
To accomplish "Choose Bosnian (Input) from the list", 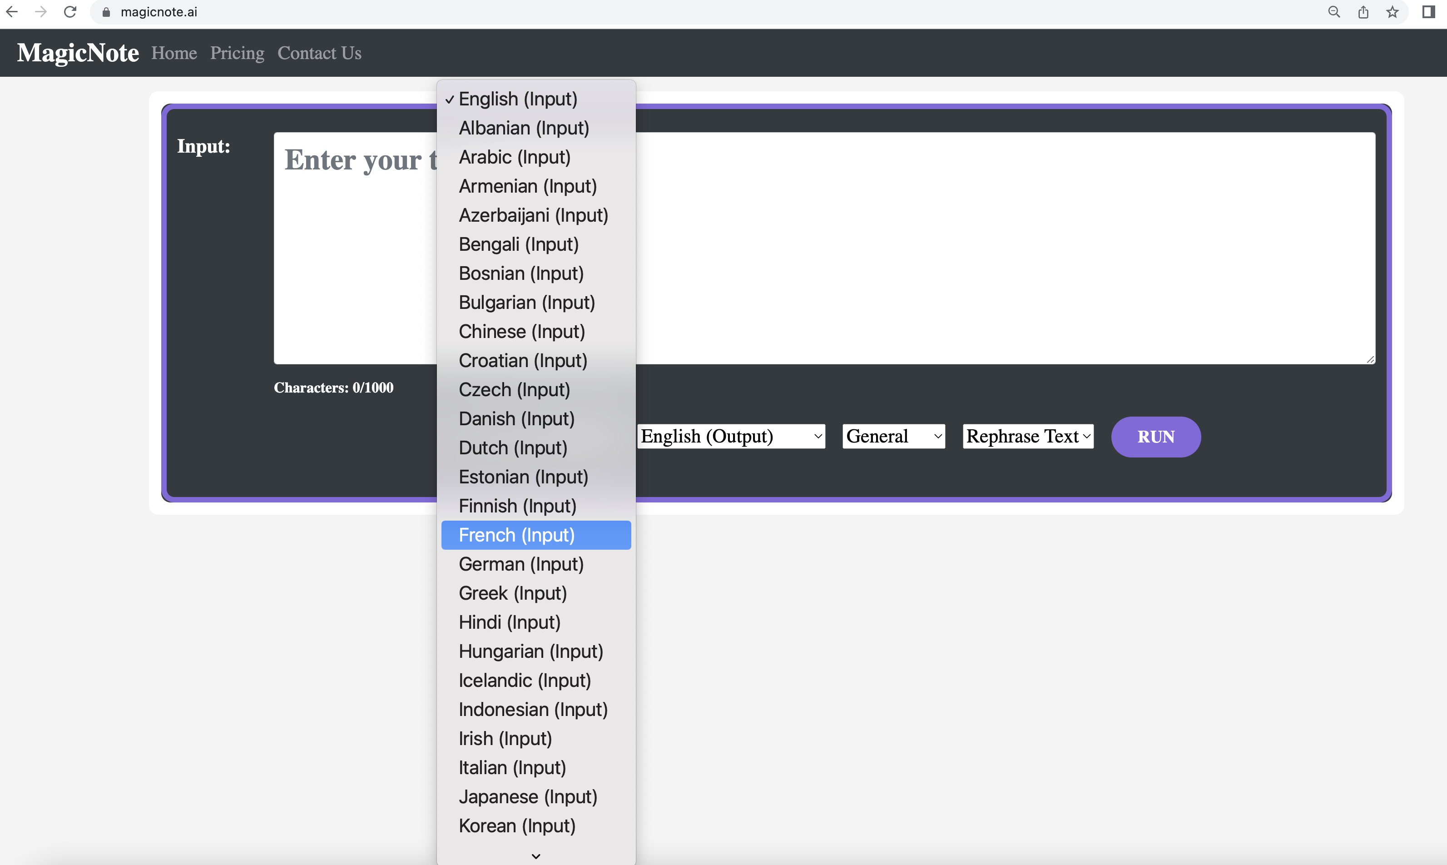I will (536, 273).
